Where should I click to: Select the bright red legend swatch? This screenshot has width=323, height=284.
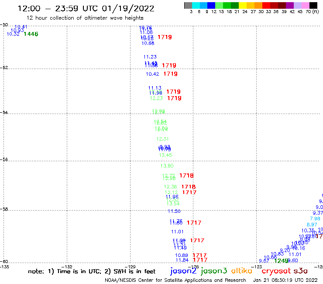[266, 5]
